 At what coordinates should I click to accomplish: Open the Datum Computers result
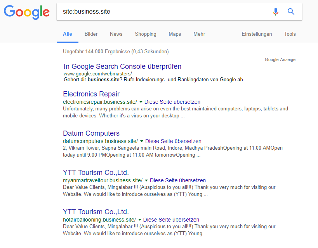[x=91, y=133]
